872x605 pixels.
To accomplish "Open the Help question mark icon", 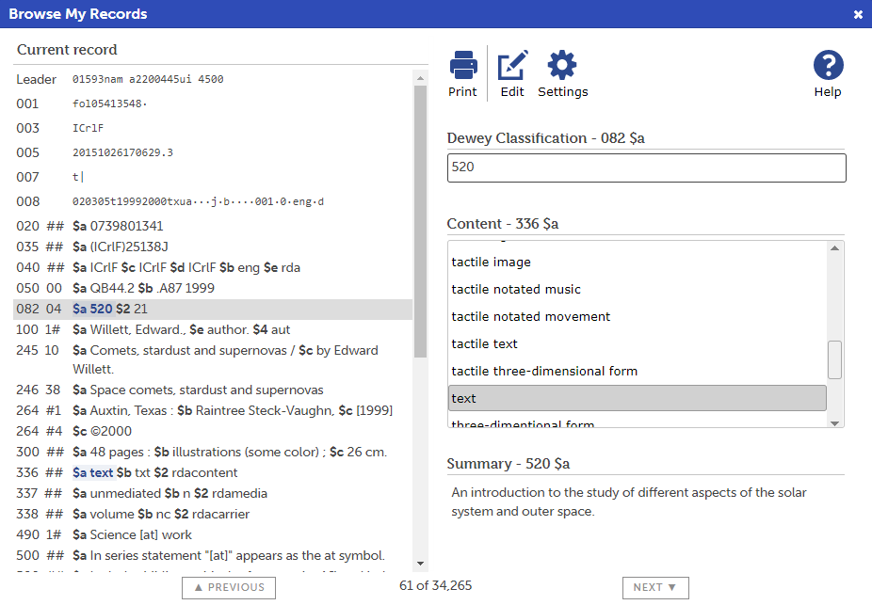I will point(828,73).
